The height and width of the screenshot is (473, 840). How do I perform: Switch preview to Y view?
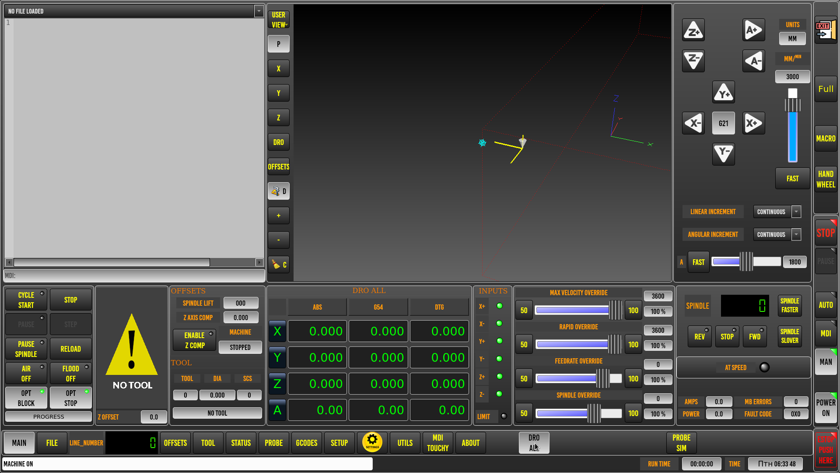click(x=279, y=93)
